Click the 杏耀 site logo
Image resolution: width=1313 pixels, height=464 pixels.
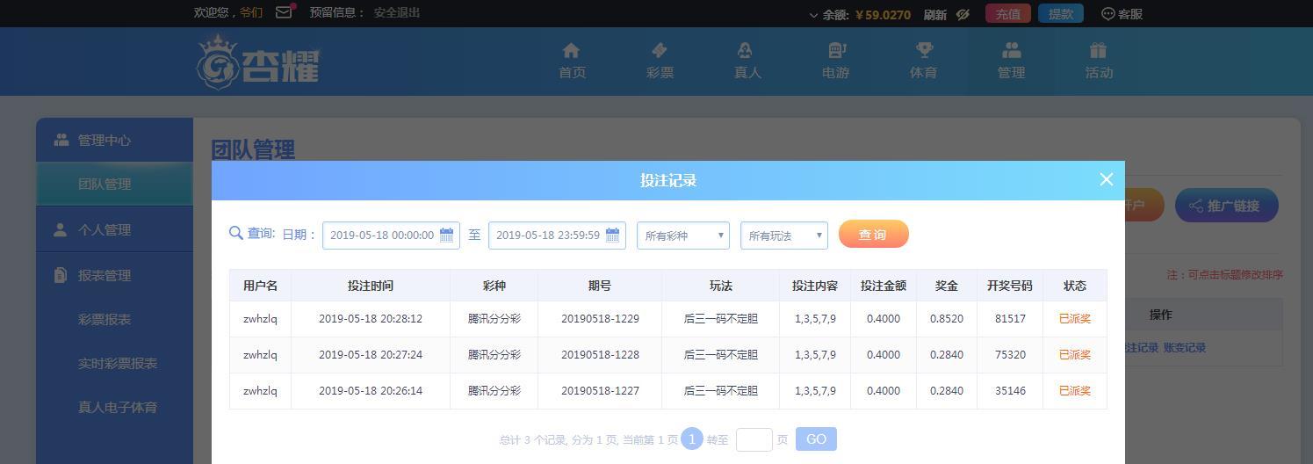coord(258,62)
